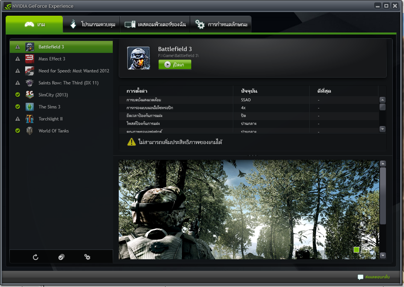Switch to the เกม (Games) tab

pyautogui.click(x=34, y=24)
